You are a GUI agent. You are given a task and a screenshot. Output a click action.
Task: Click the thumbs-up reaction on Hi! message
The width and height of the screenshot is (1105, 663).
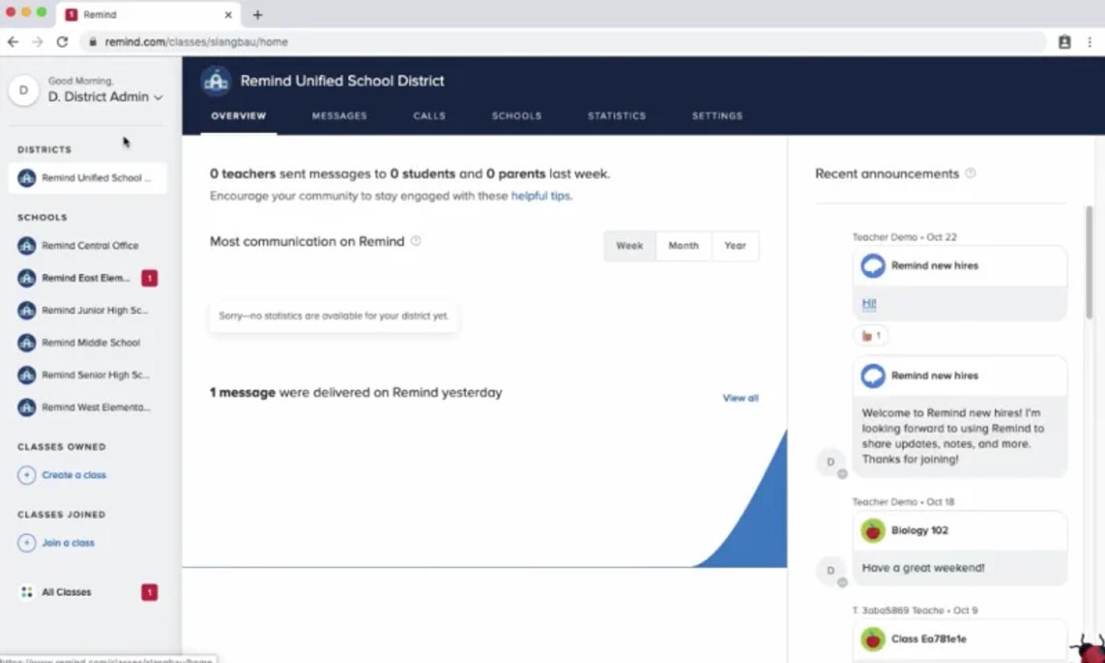[x=870, y=335]
